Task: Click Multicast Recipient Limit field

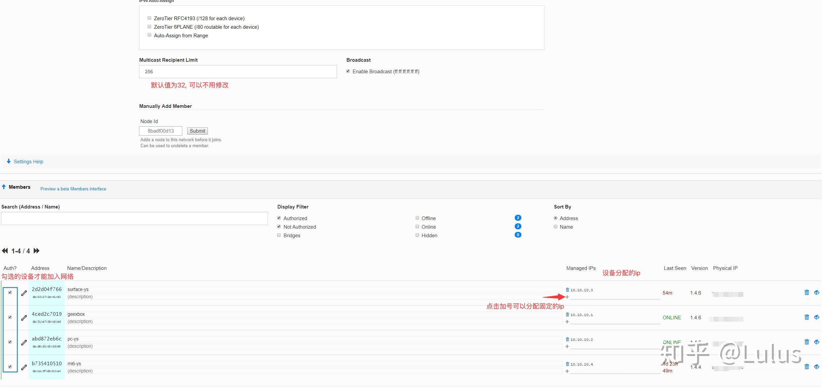Action: (238, 72)
